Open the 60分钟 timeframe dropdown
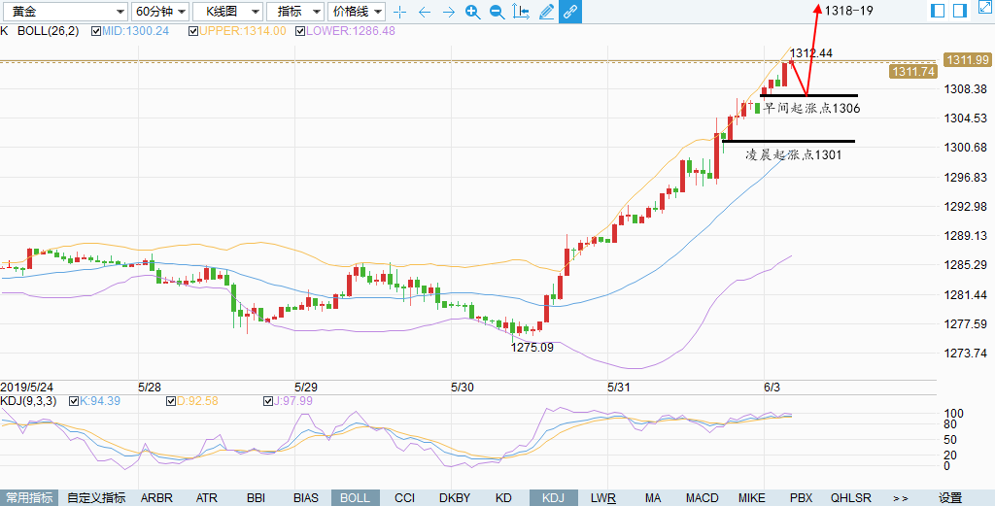 pyautogui.click(x=159, y=12)
